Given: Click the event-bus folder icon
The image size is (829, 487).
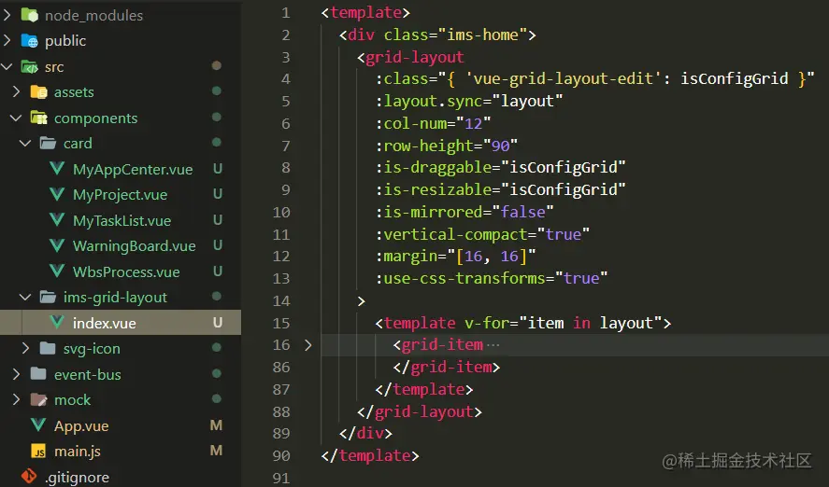Looking at the screenshot, I should 38,374.
